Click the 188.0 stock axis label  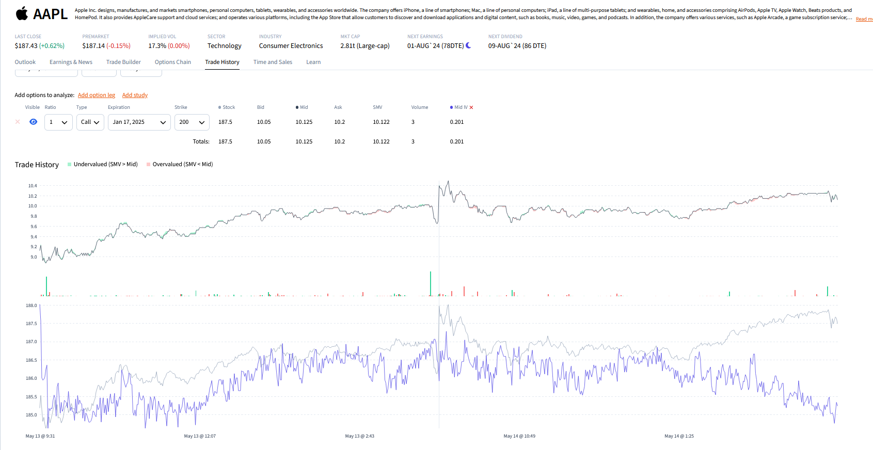[x=31, y=306]
